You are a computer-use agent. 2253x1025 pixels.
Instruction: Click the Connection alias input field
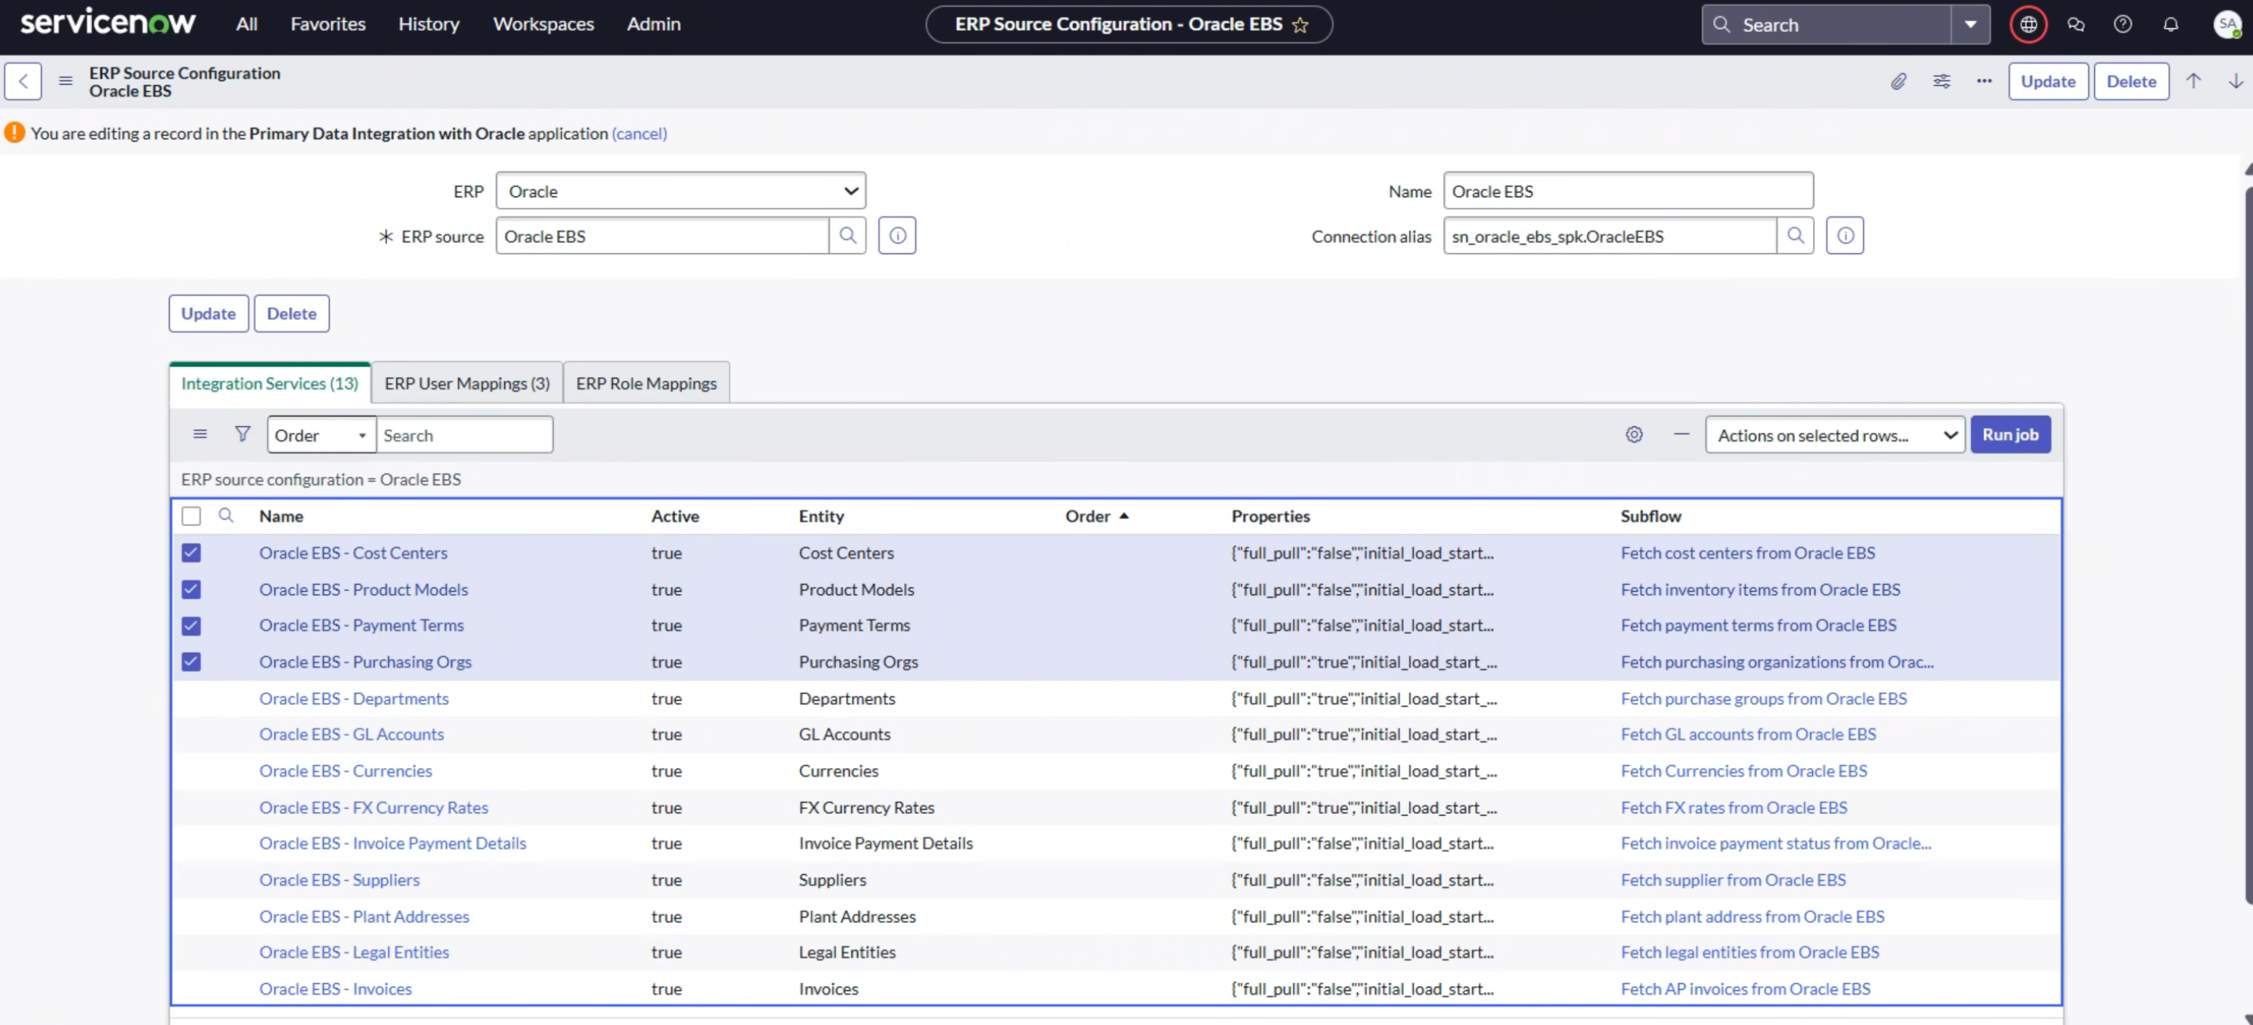(1610, 235)
